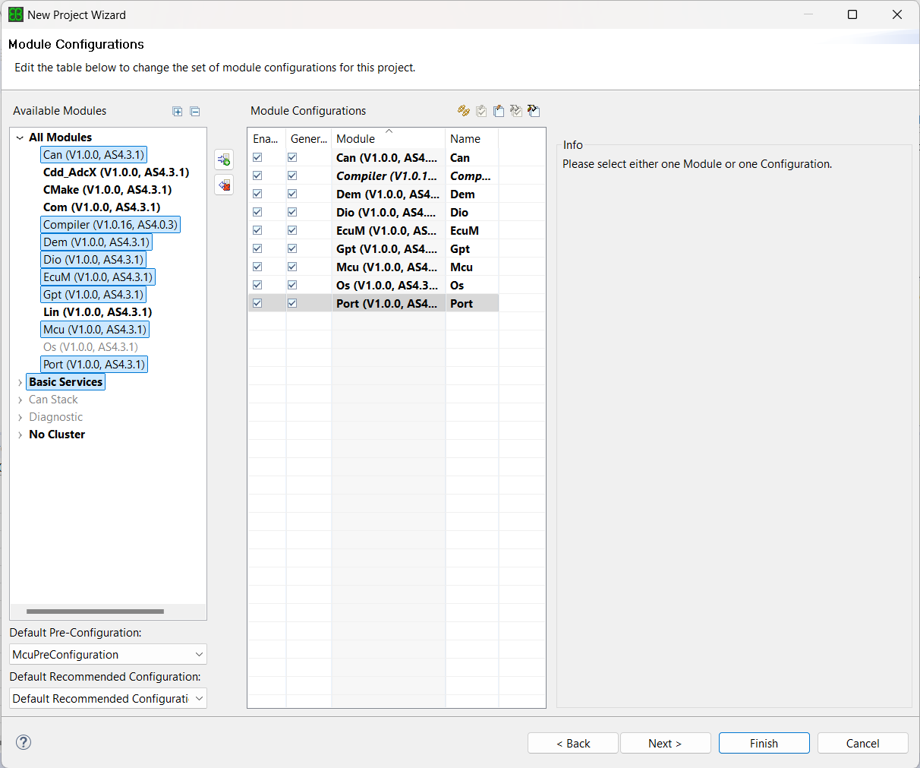Viewport: 920px width, 768px height.
Task: Expand the Basic Services tree node
Action: 20,382
